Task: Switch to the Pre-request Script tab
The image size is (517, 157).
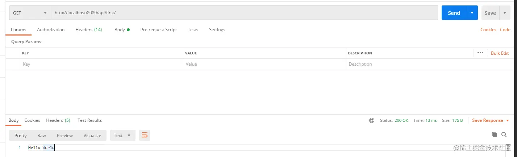Action: tap(158, 30)
